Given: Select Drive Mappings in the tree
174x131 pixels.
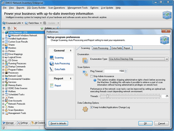Looking at the screenshot, I should pos(15,54).
